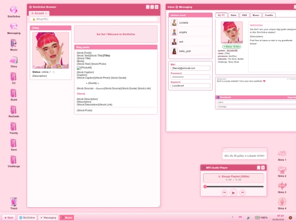The height and width of the screenshot is (222, 296).
Task: Skip to next track in audio player
Action: [242, 192]
